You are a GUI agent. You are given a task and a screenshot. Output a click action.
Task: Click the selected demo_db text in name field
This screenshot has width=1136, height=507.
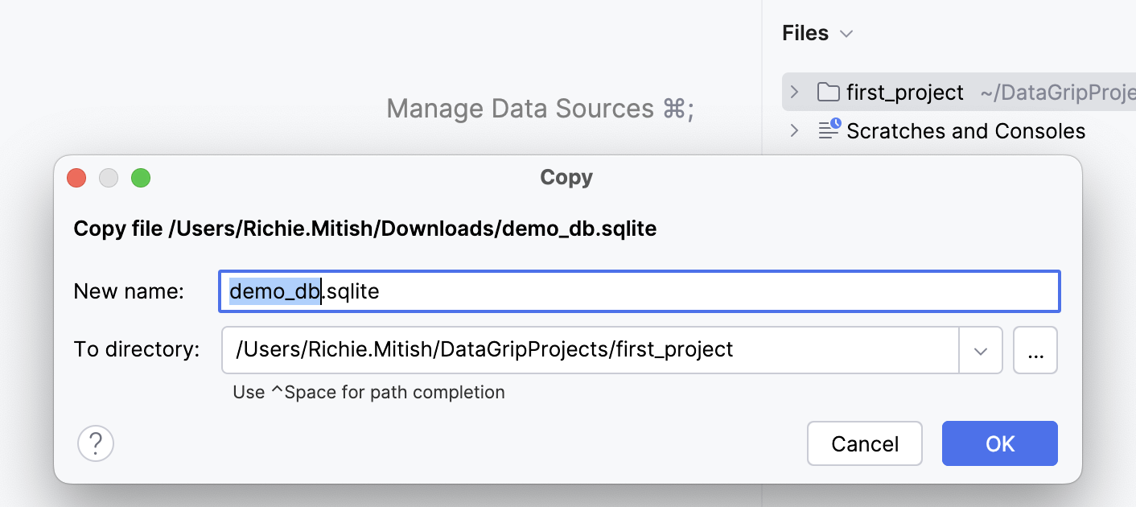click(274, 291)
